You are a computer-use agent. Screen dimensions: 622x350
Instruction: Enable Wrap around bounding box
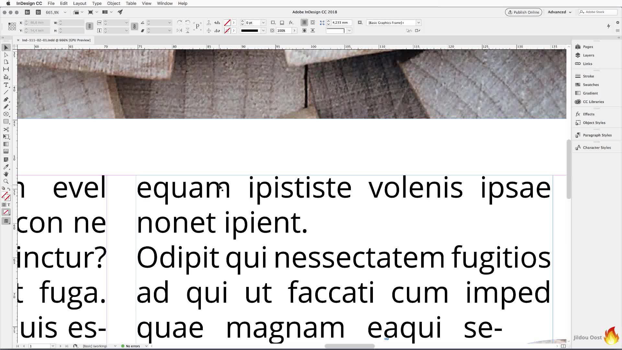click(x=313, y=23)
